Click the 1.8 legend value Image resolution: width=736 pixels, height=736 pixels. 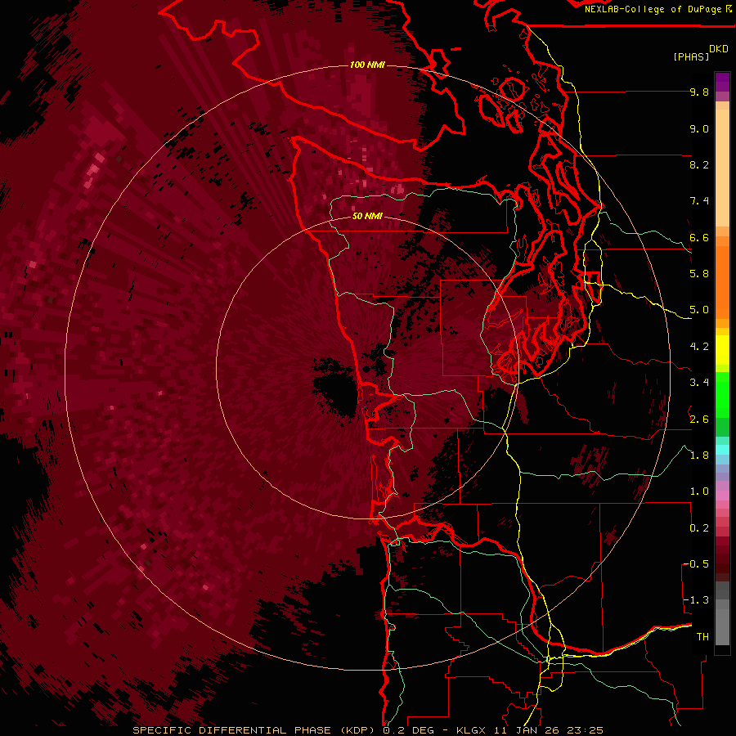[699, 456]
